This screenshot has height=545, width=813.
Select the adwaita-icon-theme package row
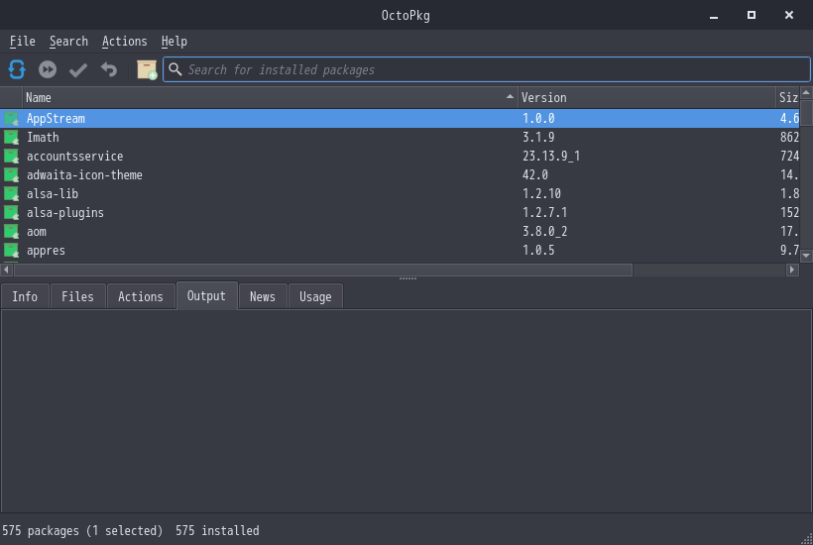[x=400, y=175]
